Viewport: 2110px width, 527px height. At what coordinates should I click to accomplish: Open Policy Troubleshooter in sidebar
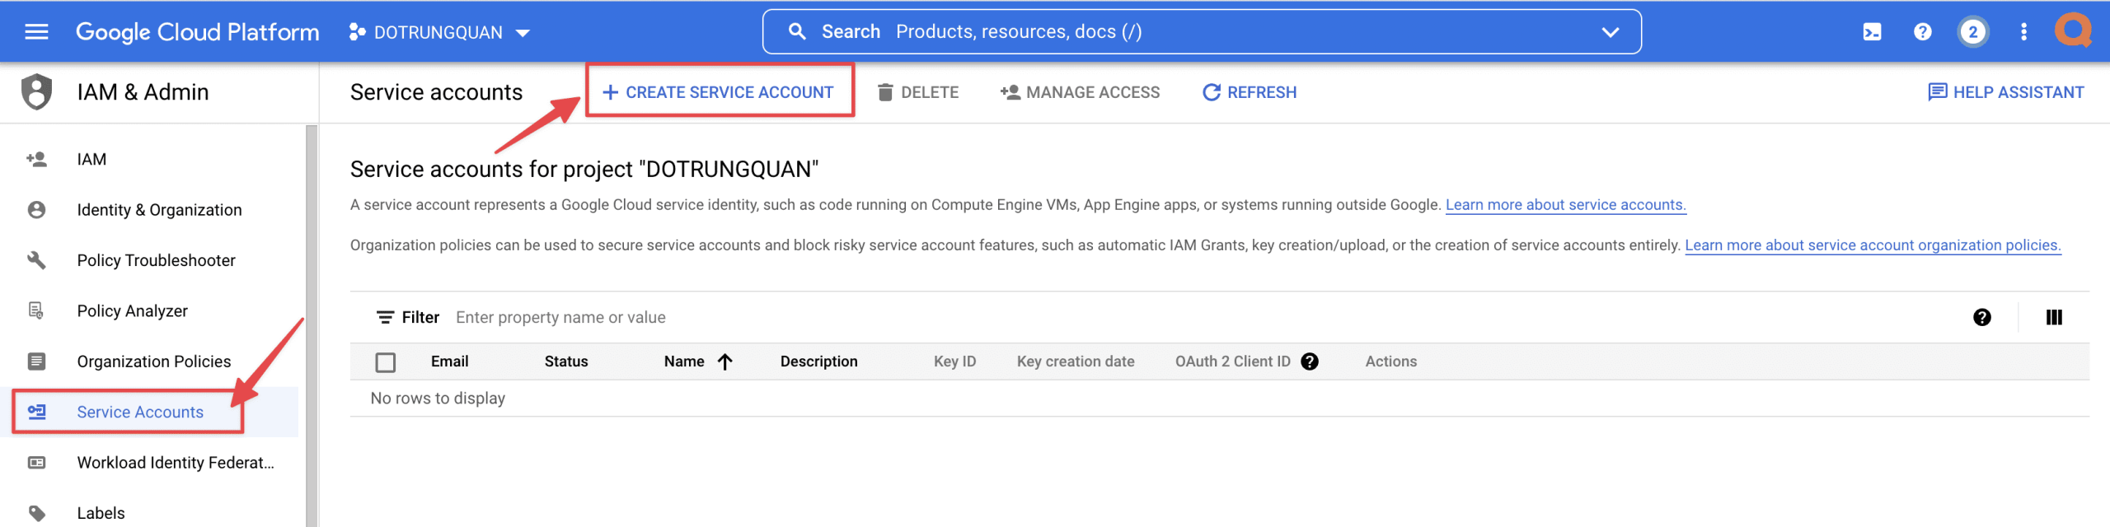click(x=156, y=260)
